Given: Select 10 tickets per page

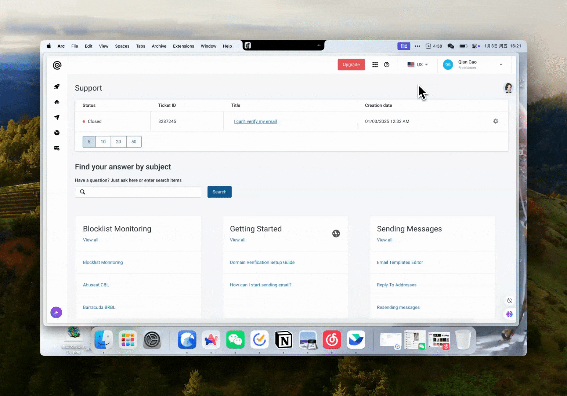Looking at the screenshot, I should [103, 142].
